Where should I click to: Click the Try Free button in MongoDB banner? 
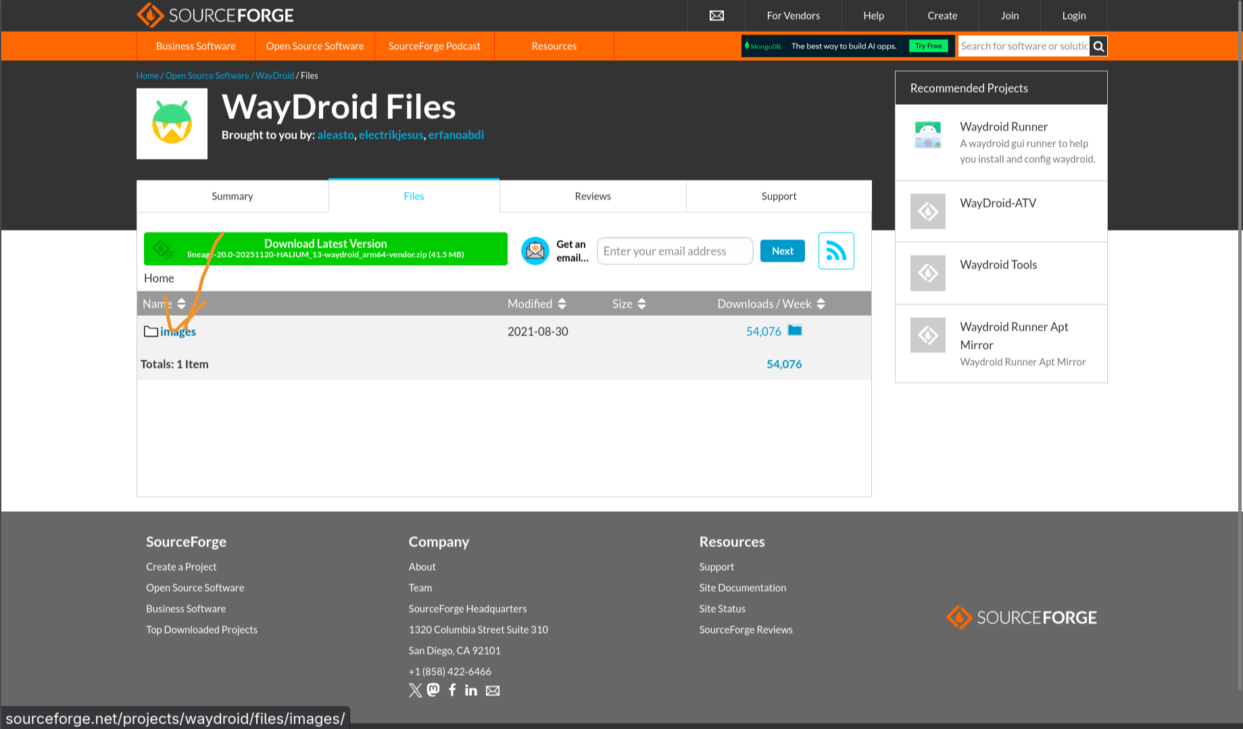click(927, 46)
